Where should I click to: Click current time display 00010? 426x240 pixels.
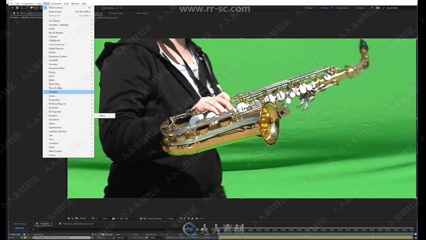point(20,228)
